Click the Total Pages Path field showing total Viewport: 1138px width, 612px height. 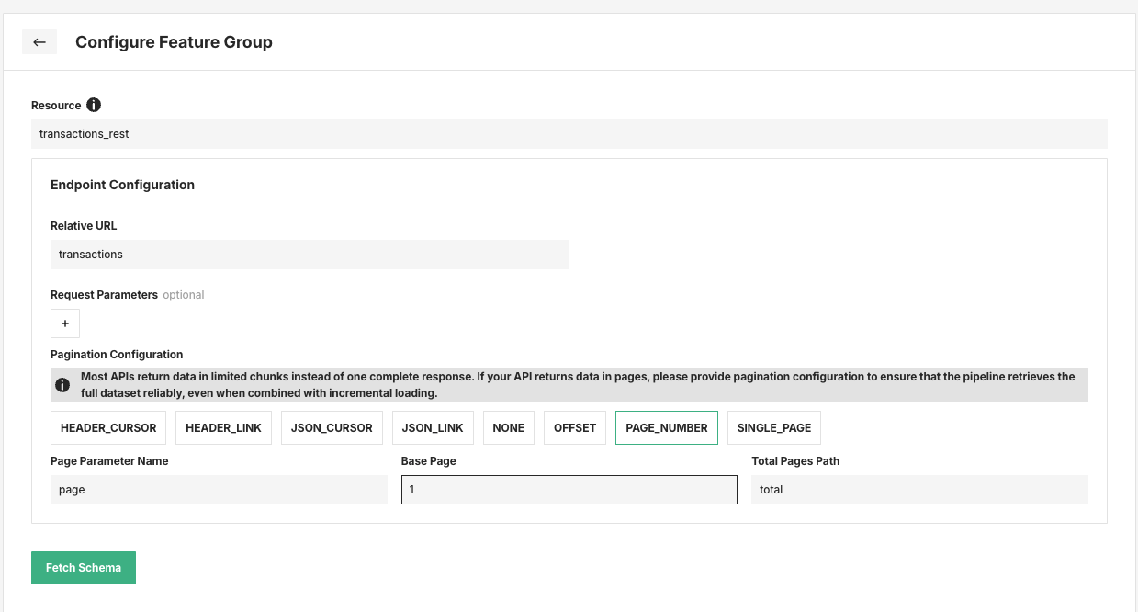click(919, 489)
